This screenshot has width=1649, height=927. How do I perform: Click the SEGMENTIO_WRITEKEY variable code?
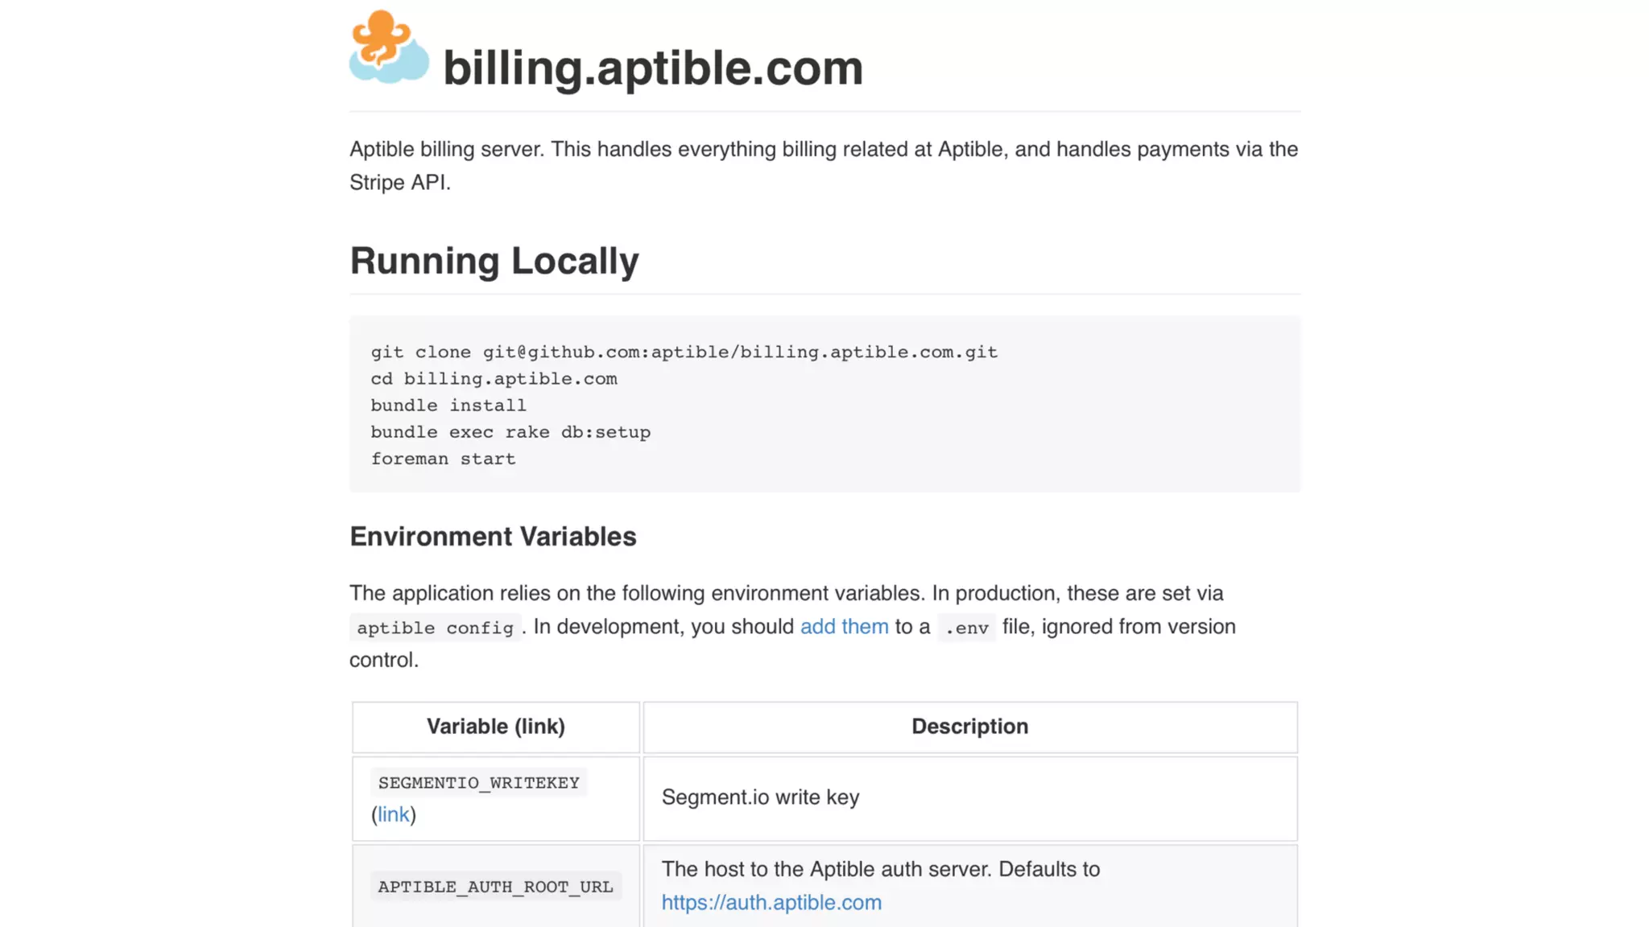pos(478,783)
